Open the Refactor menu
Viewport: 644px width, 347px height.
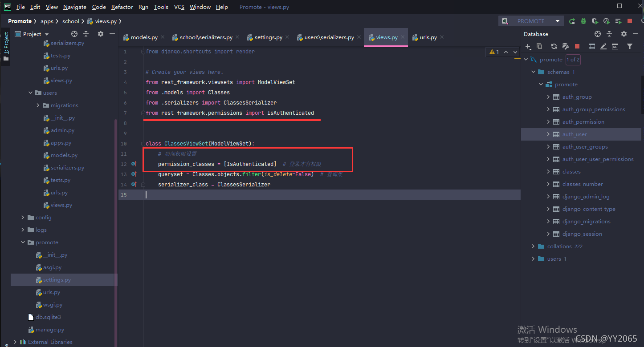pos(122,7)
